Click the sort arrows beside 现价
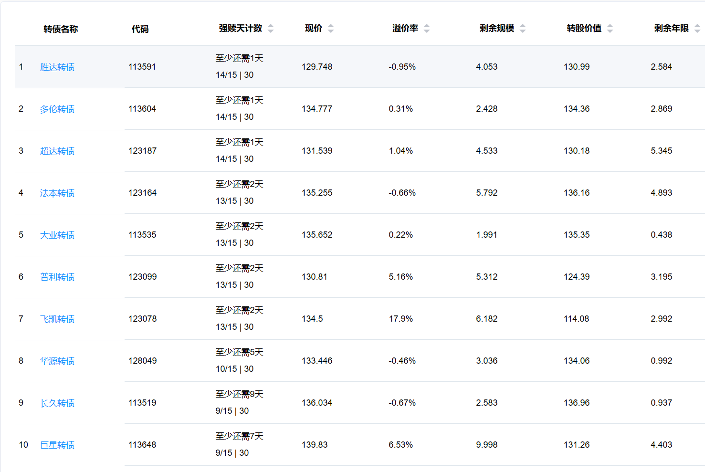The image size is (705, 472). 331,29
